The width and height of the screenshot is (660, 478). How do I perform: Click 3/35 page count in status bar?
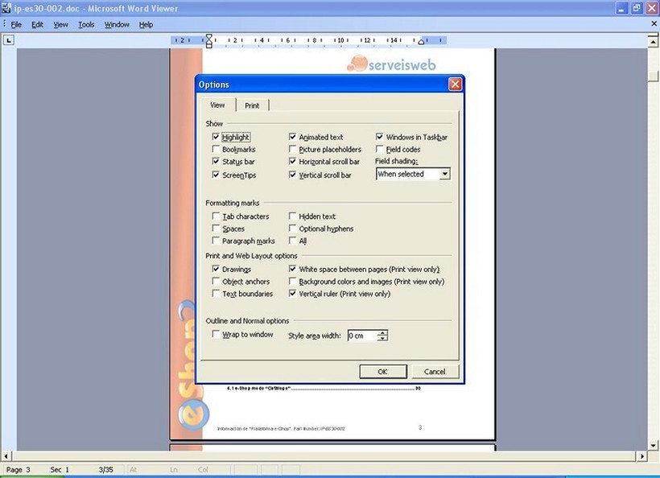(106, 470)
